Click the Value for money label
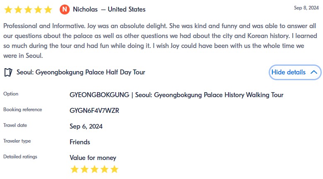 (x=93, y=158)
